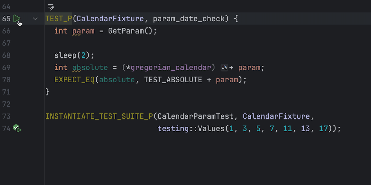Click line number 69 in the gutter
The width and height of the screenshot is (371, 185).
pos(6,68)
